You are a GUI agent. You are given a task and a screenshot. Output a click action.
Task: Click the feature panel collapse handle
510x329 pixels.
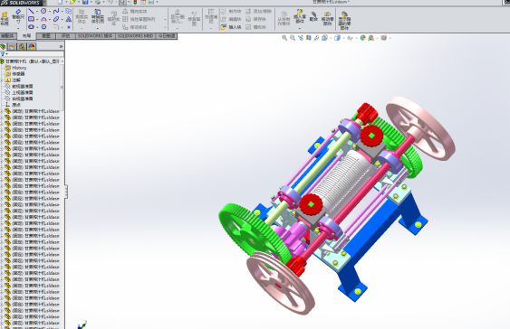[66, 192]
